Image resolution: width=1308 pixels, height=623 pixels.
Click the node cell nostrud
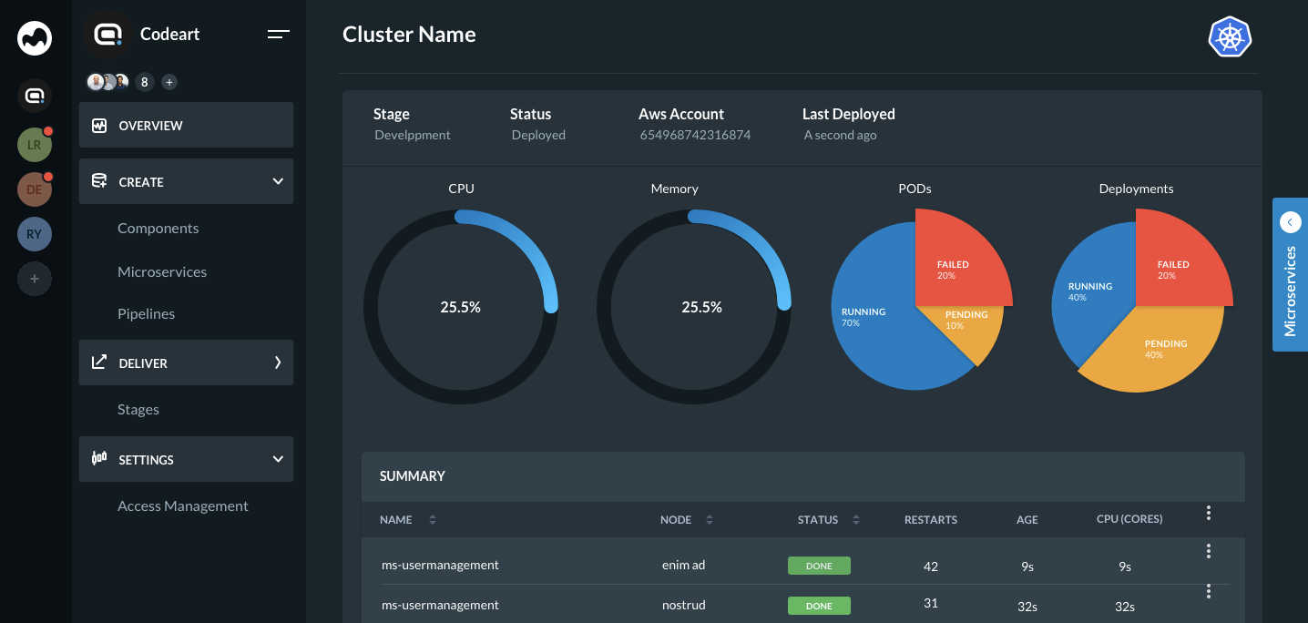[x=684, y=605]
